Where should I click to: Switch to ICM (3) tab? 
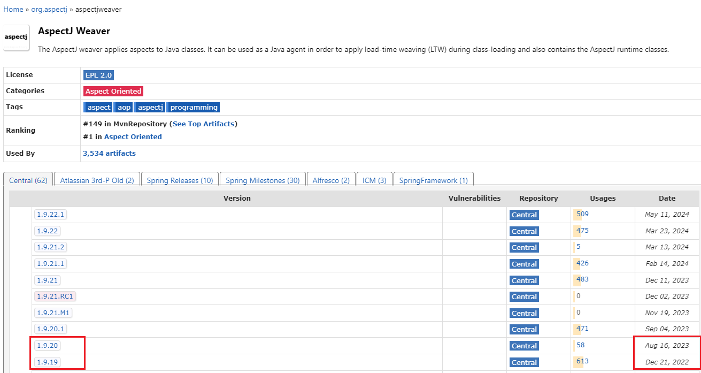point(374,180)
